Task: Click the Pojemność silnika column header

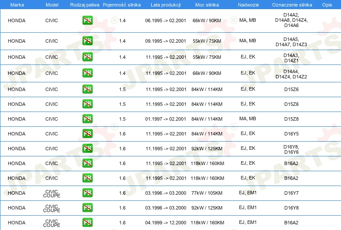Action: point(122,4)
